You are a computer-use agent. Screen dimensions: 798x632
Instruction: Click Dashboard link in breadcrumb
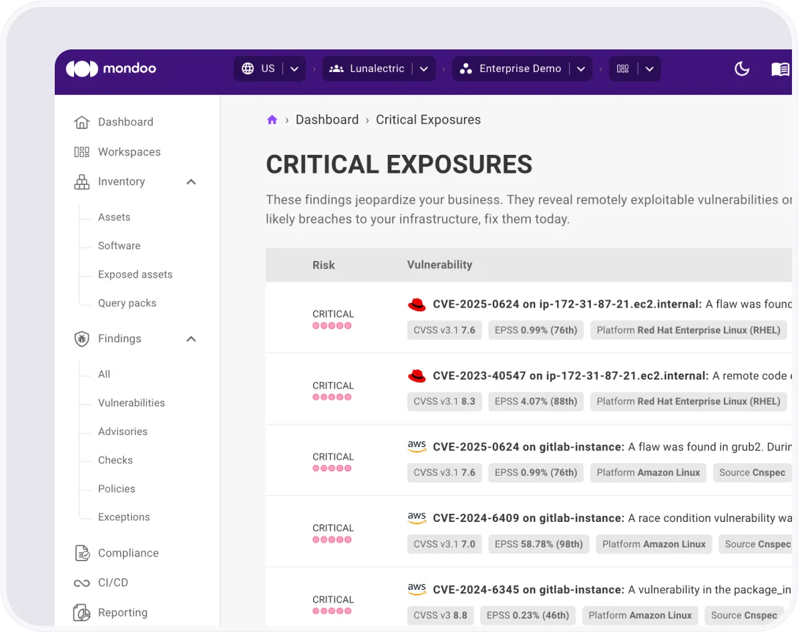(x=327, y=120)
